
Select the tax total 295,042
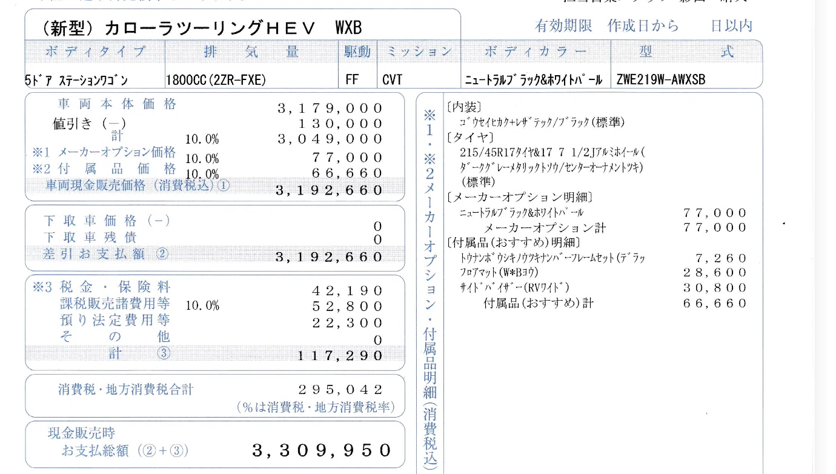click(x=340, y=389)
